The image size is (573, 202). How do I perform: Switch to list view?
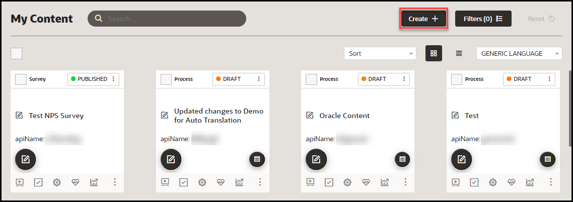pyautogui.click(x=459, y=53)
